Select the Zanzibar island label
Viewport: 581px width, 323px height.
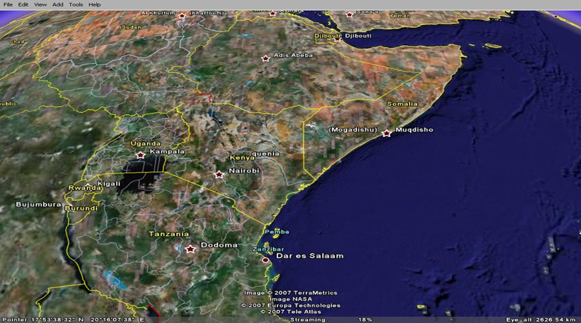point(268,249)
